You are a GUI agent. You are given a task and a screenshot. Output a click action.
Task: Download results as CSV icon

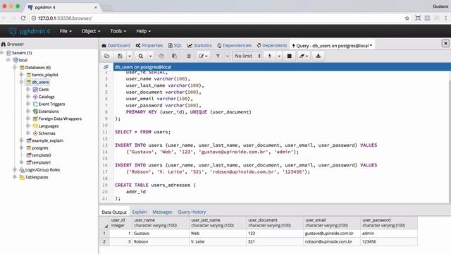tap(318, 56)
